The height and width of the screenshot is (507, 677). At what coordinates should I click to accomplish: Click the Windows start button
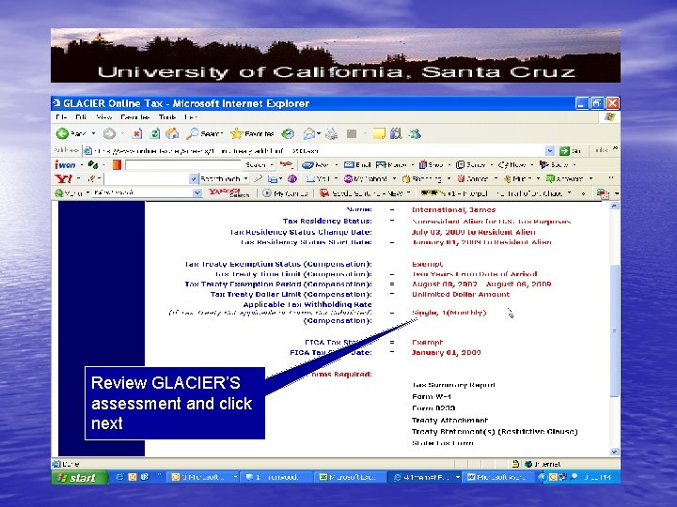pyautogui.click(x=79, y=477)
